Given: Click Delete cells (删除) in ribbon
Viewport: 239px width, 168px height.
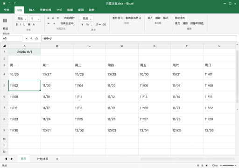Looking at the screenshot, I should 158,18.
